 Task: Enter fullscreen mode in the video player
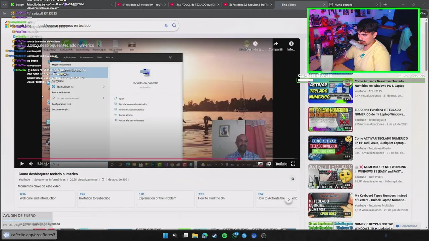[x=293, y=164]
